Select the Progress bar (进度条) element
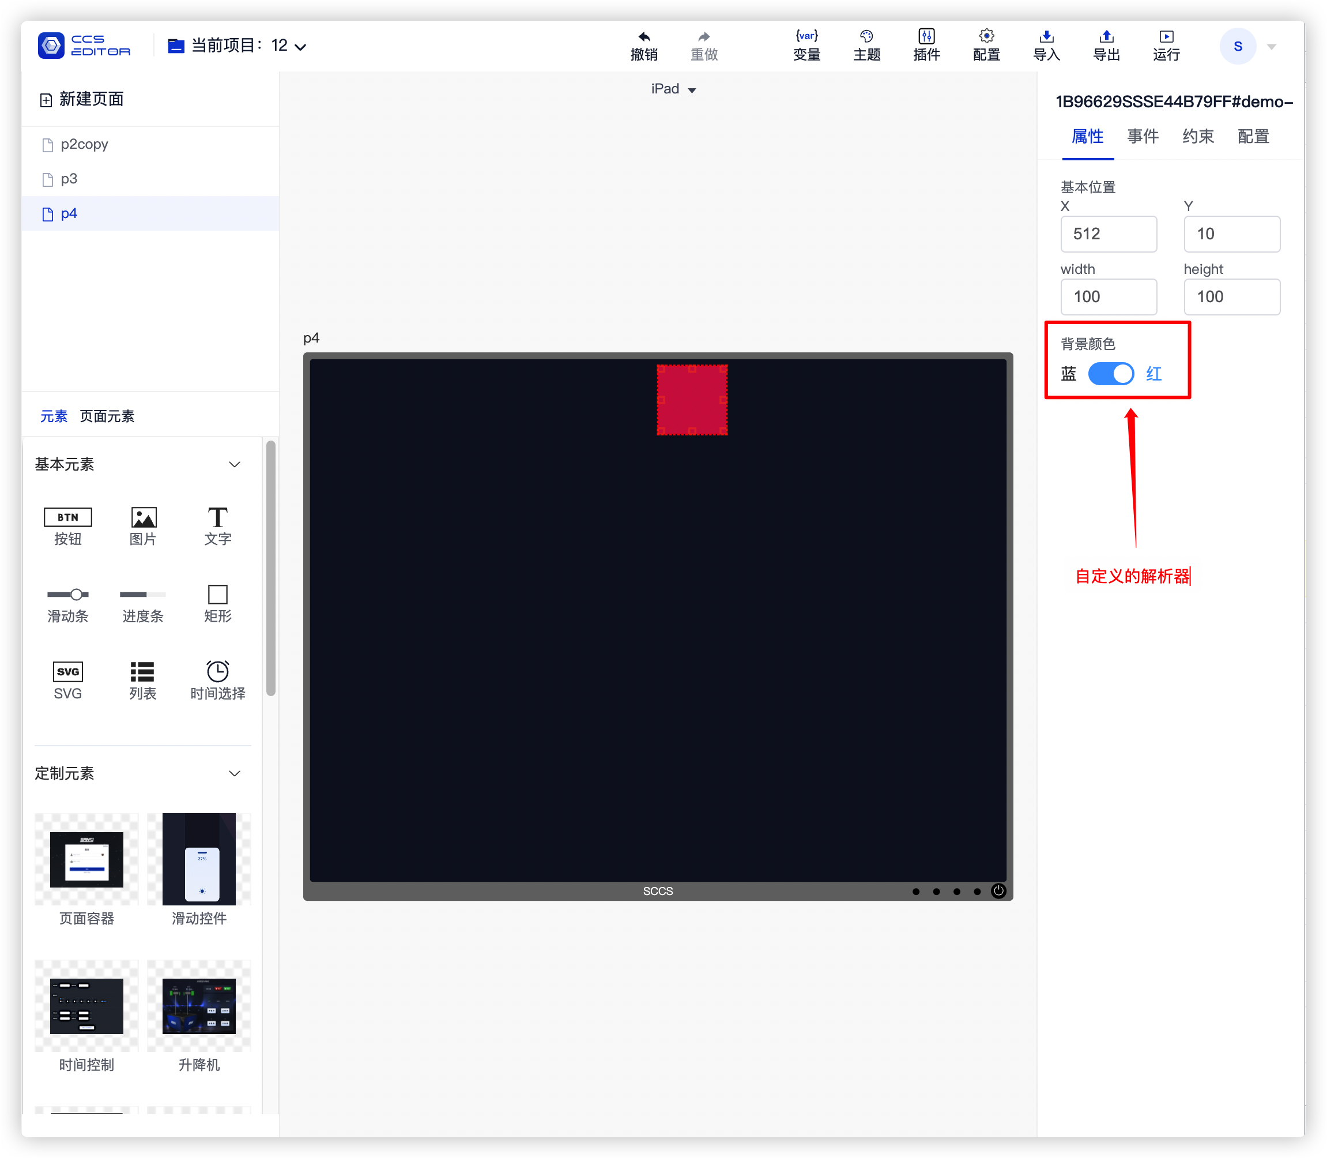The image size is (1327, 1158). tap(143, 605)
